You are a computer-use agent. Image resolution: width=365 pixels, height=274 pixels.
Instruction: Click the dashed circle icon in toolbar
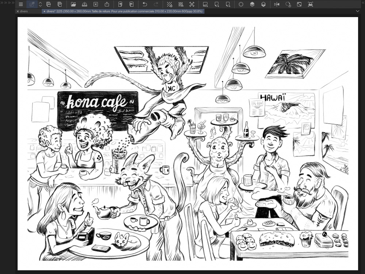(241, 4)
